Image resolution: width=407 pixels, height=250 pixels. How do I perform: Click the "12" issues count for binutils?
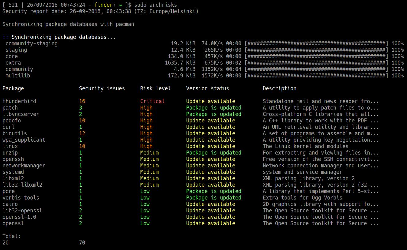click(x=82, y=133)
